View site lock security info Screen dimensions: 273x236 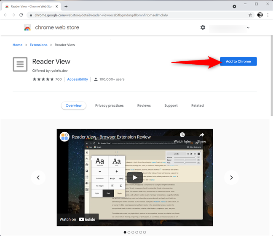tap(31, 15)
